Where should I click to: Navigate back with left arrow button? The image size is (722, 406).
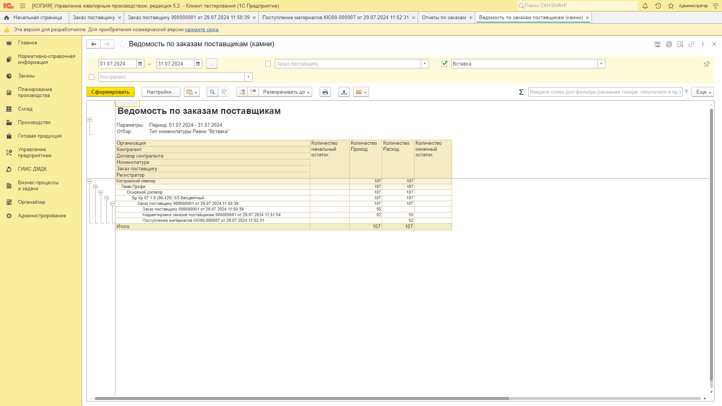(x=94, y=44)
